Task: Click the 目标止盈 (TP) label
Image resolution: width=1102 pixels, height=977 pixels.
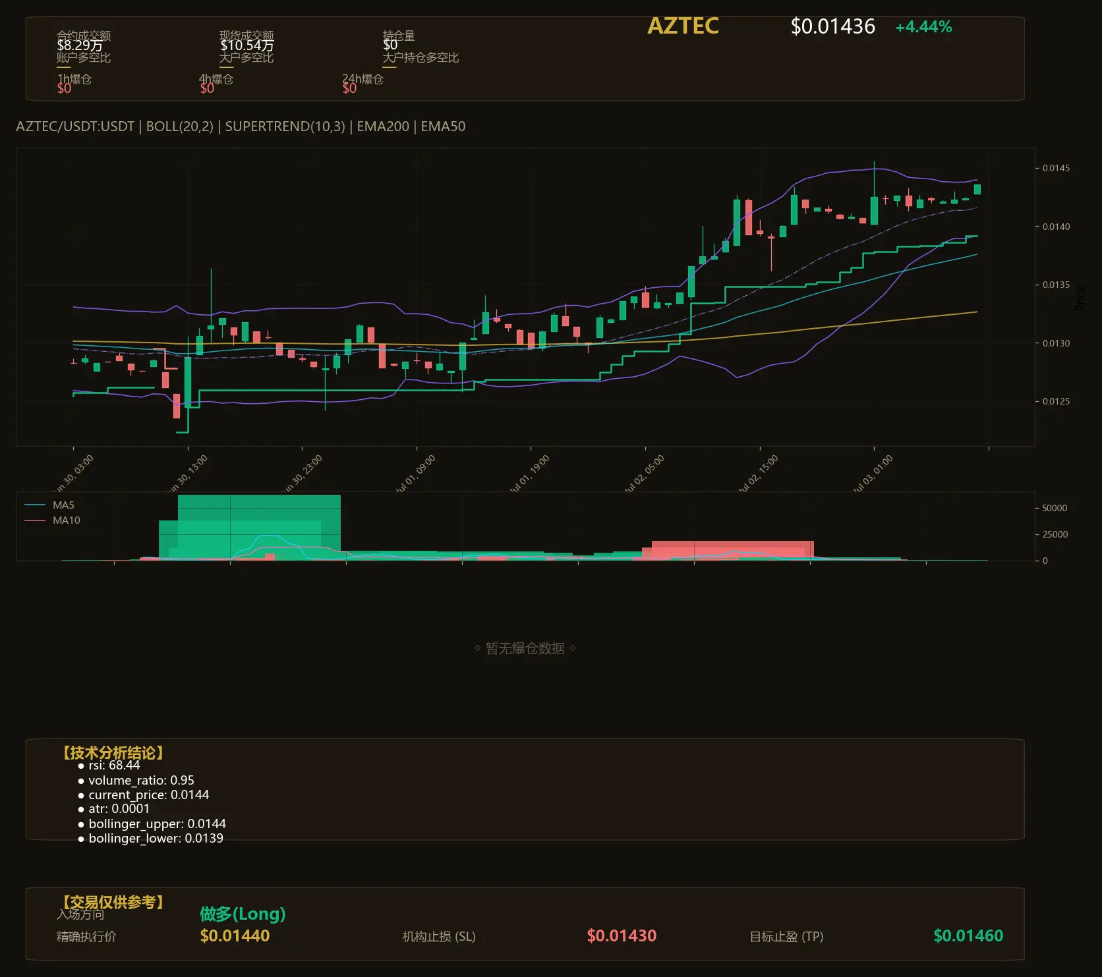Action: [x=786, y=937]
